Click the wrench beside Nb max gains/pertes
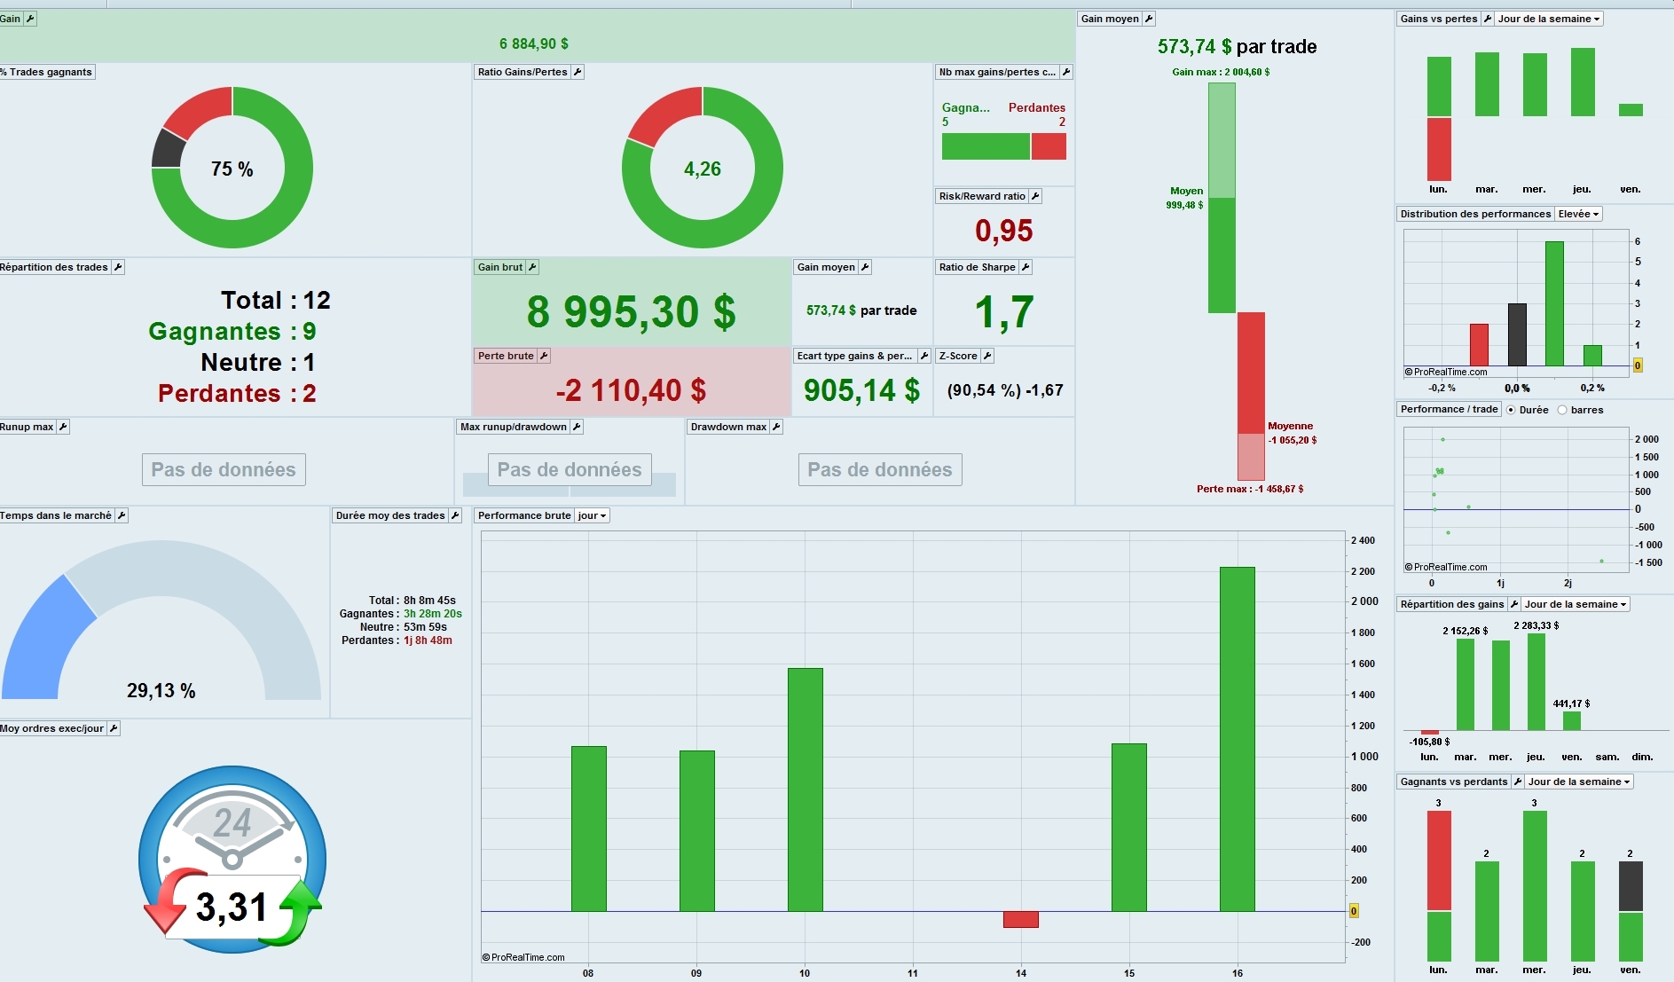The width and height of the screenshot is (1674, 982). 1066,72
